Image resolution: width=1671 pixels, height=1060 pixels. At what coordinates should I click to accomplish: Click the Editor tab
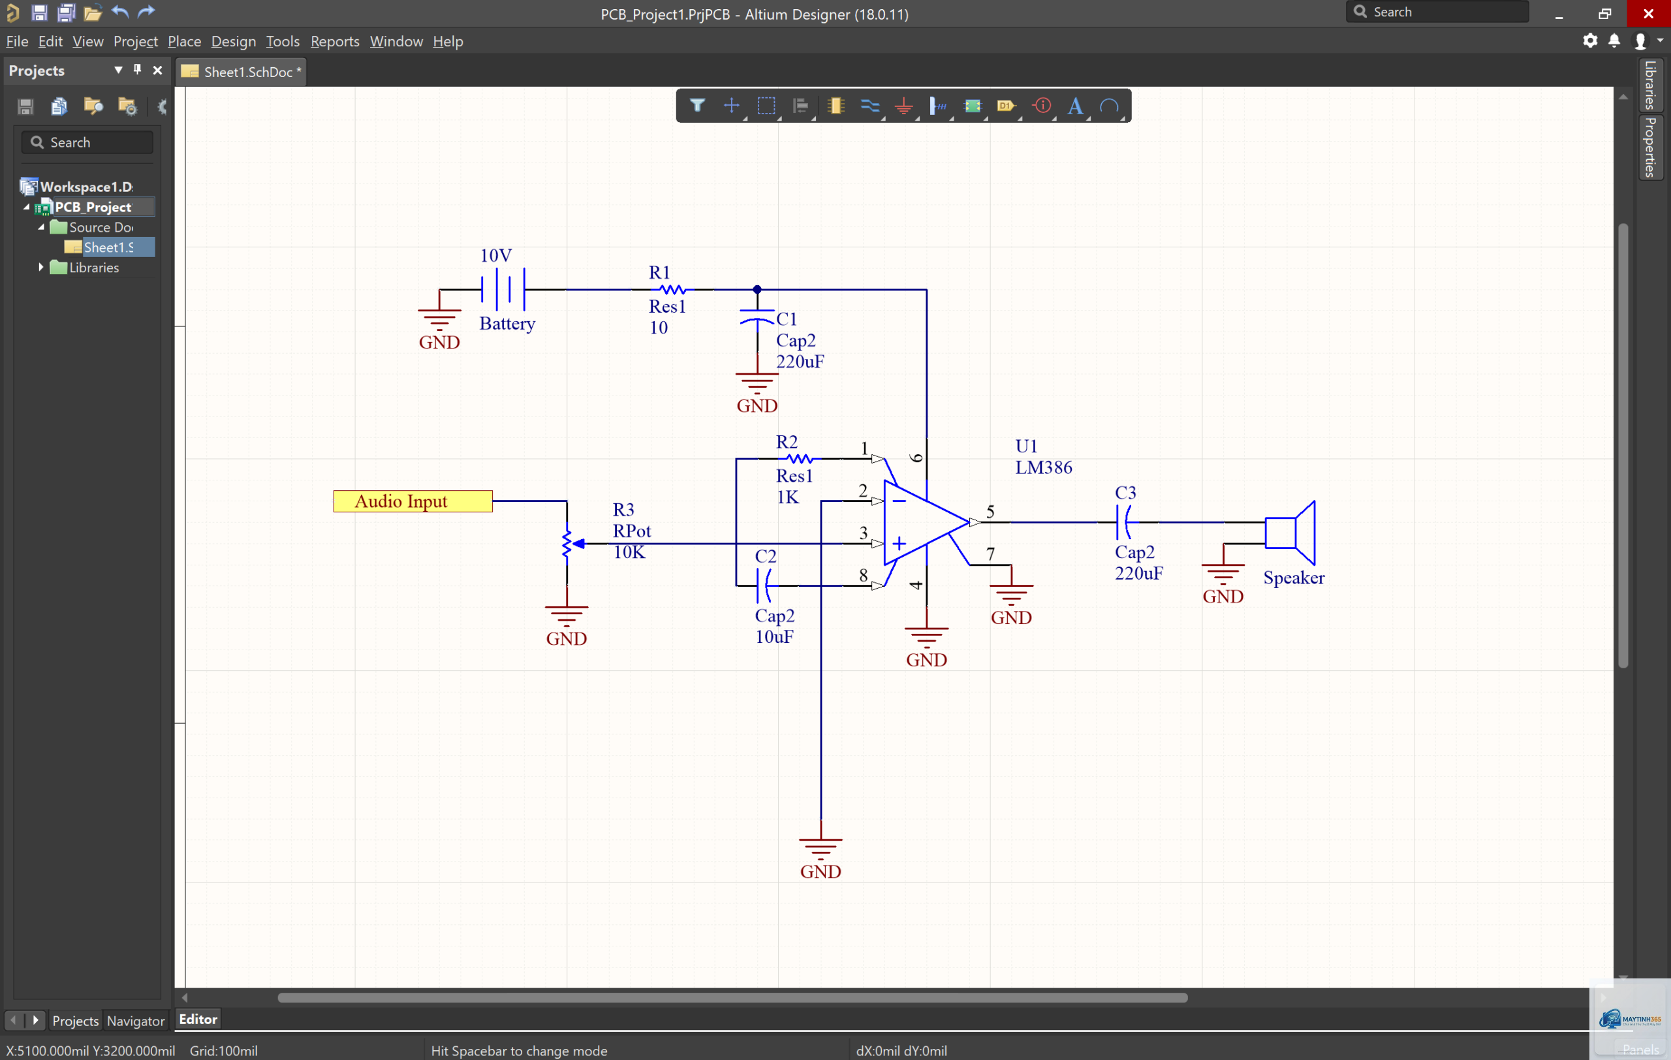point(198,1019)
